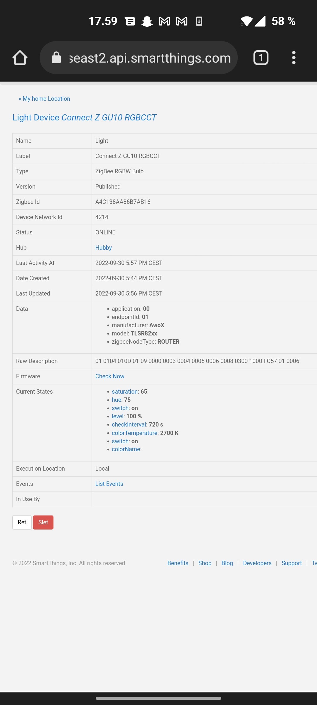The width and height of the screenshot is (317, 705).
Task: Click Check Now for firmware
Action: pyautogui.click(x=110, y=376)
